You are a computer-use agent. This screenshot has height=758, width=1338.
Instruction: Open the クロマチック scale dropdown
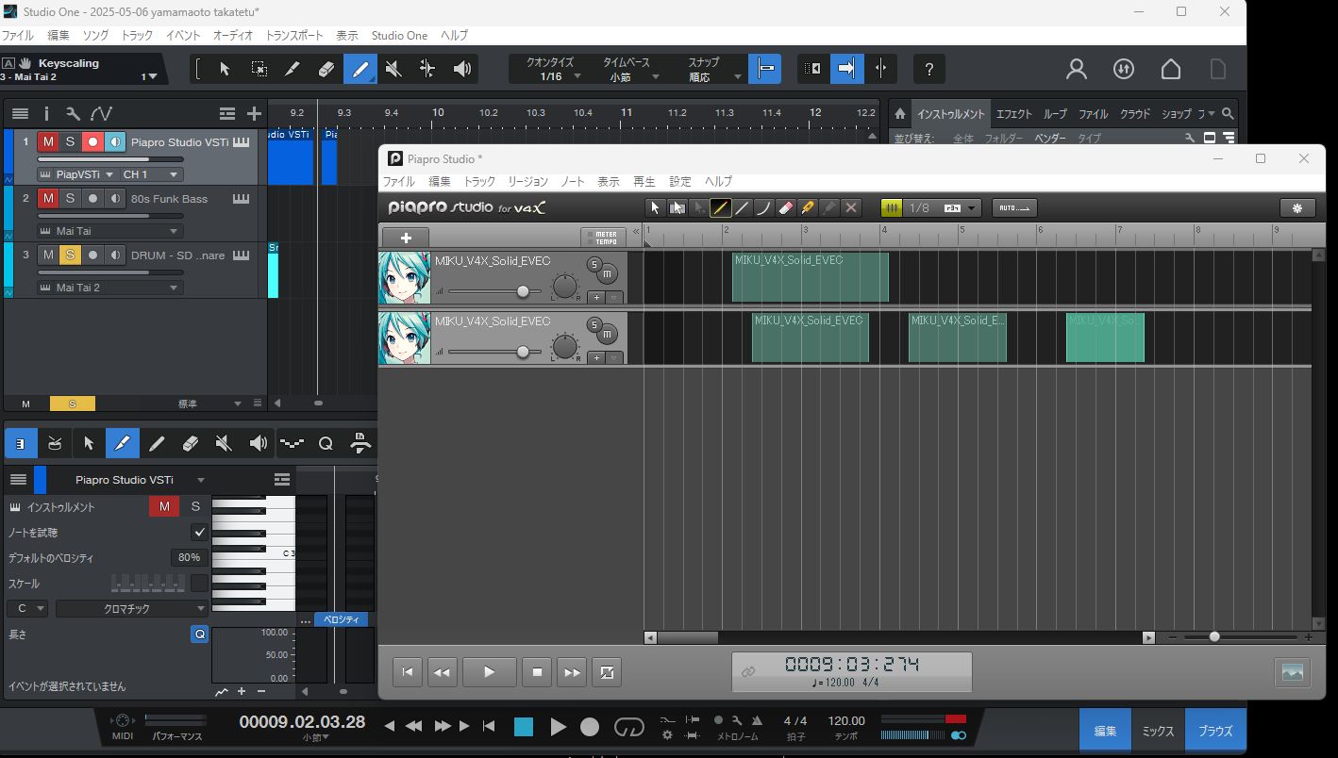click(132, 609)
